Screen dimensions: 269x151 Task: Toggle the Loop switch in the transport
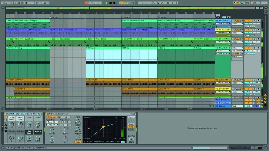pyautogui.click(x=158, y=3)
